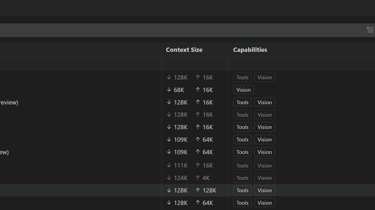The width and height of the screenshot is (375, 210).
Task: Click the up arrow icon in the 128K/128K row
Action: coord(198,190)
